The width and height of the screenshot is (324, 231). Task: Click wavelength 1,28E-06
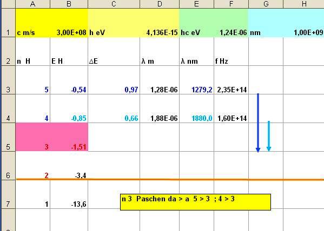click(x=160, y=80)
